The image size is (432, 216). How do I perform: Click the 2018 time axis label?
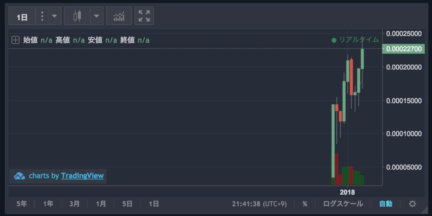click(347, 192)
